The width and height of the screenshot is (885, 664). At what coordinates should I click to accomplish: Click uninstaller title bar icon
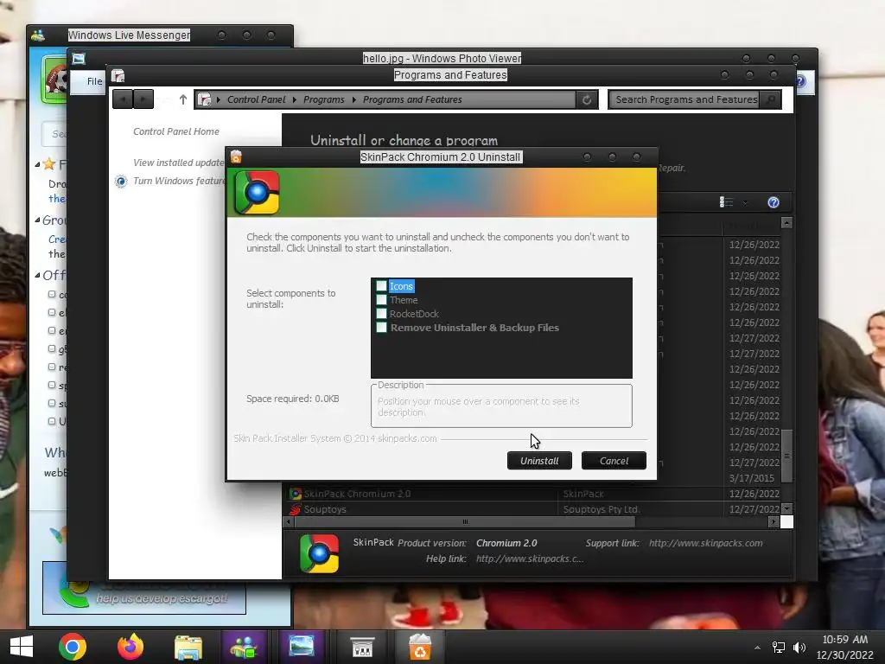[x=236, y=156]
